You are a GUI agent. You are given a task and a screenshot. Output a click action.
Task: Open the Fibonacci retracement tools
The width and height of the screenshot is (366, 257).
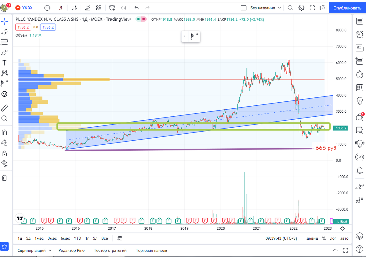(5, 42)
